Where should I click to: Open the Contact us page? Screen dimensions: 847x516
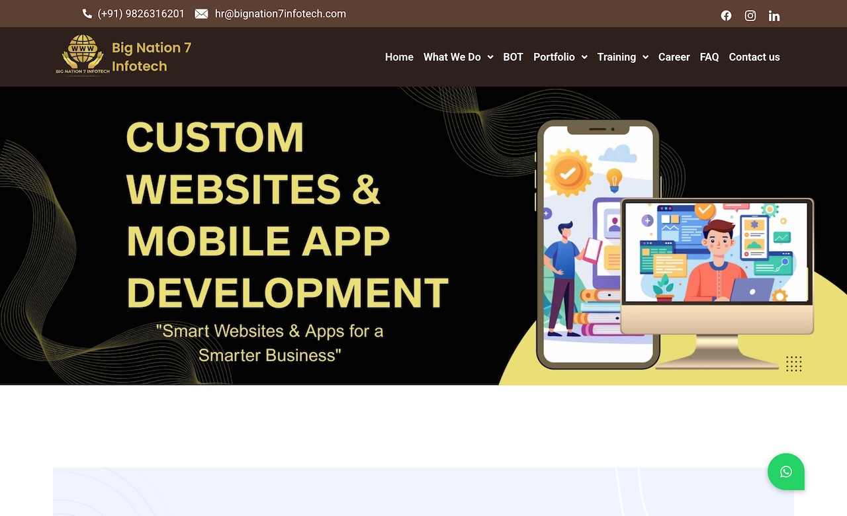coord(754,57)
